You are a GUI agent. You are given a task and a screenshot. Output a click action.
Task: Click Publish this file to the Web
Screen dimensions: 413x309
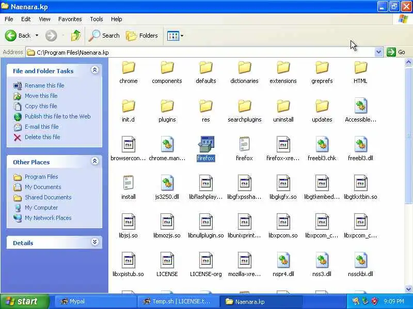point(58,116)
